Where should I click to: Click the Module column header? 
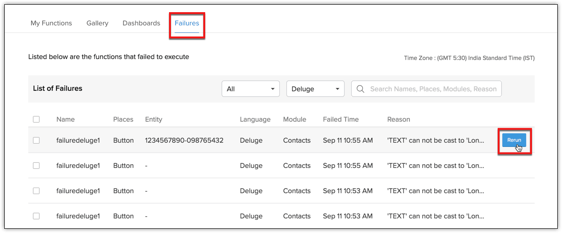[294, 119]
